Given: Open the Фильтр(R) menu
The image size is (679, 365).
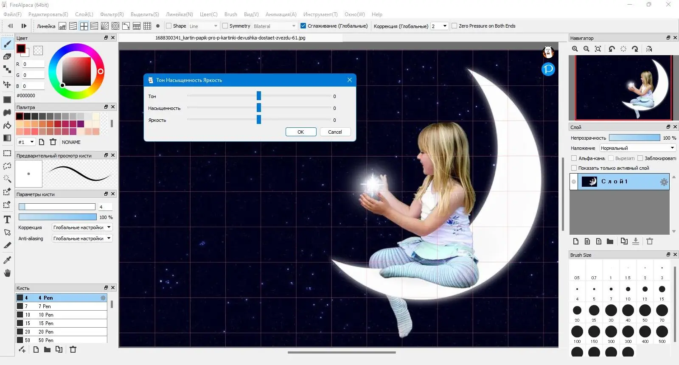Looking at the screenshot, I should click(112, 14).
